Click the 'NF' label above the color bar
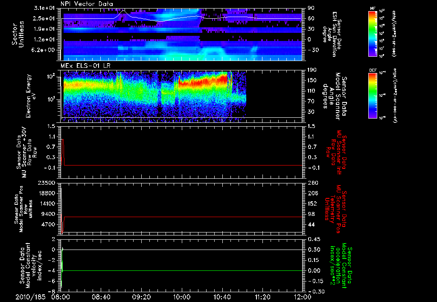 coord(373,9)
